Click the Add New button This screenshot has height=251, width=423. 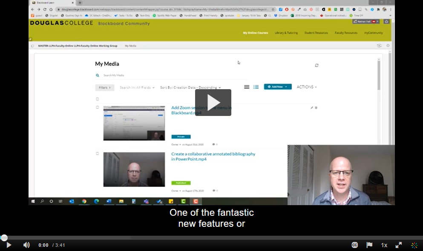tap(277, 87)
